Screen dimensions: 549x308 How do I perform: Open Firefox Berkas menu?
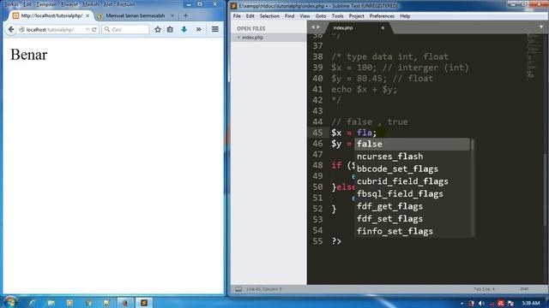click(11, 4)
